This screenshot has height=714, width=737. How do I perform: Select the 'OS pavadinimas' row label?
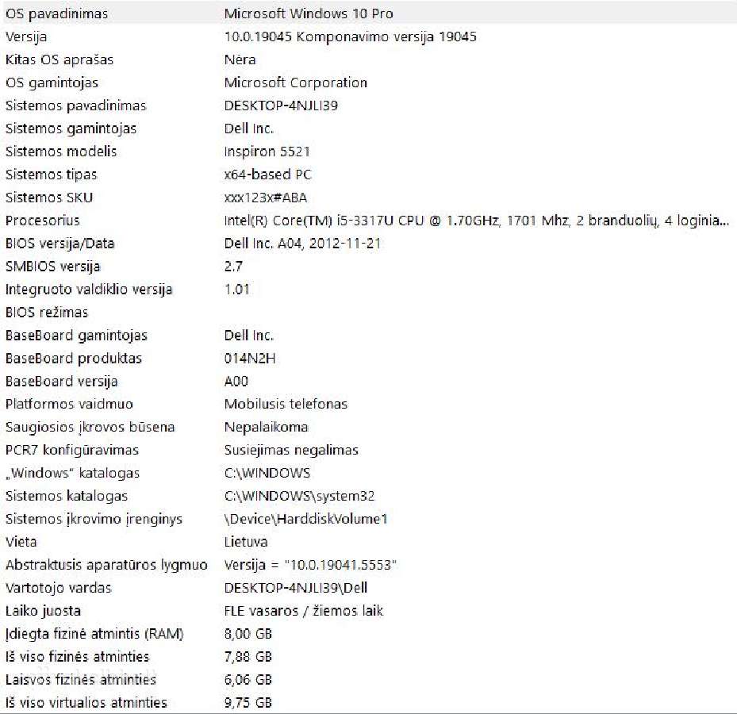(x=56, y=13)
